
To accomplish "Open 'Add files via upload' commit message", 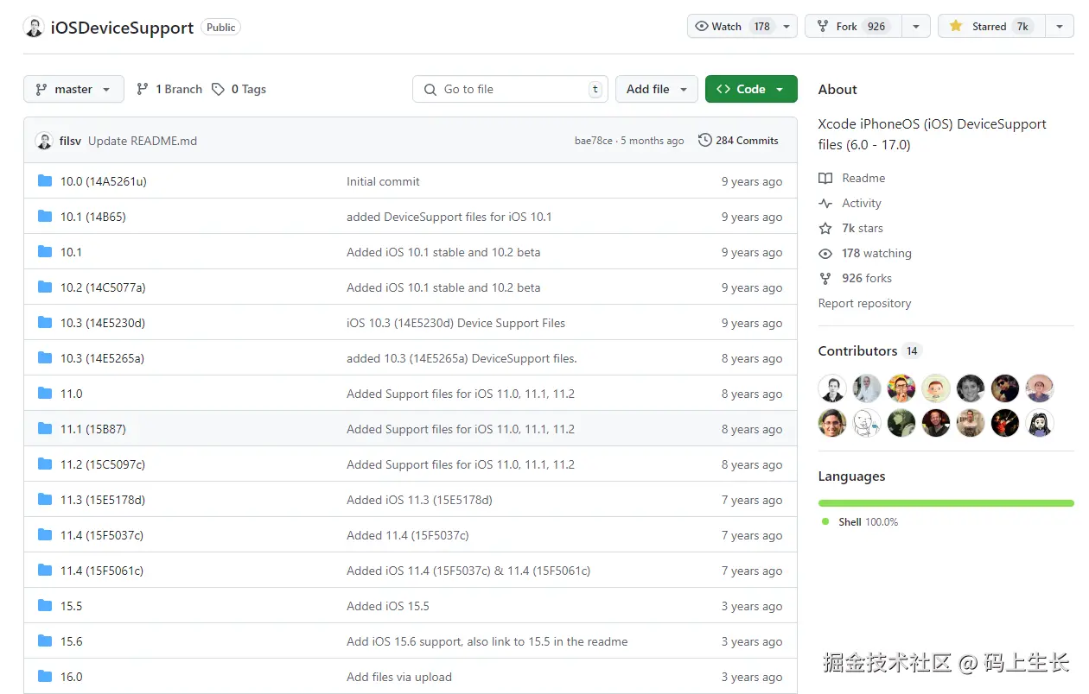I will (x=398, y=677).
